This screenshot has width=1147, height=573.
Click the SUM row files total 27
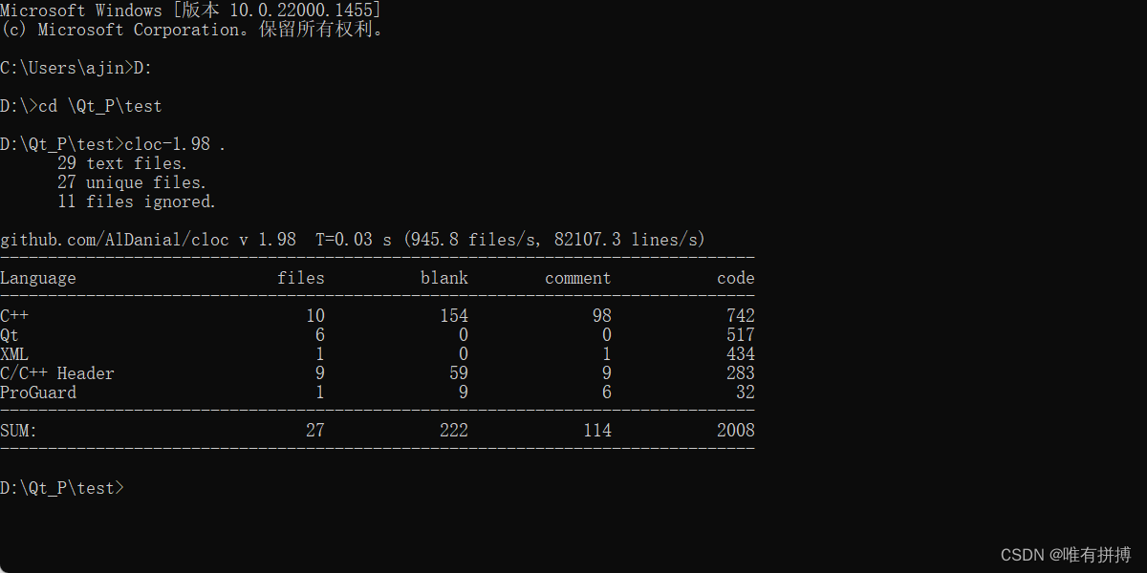(x=315, y=431)
